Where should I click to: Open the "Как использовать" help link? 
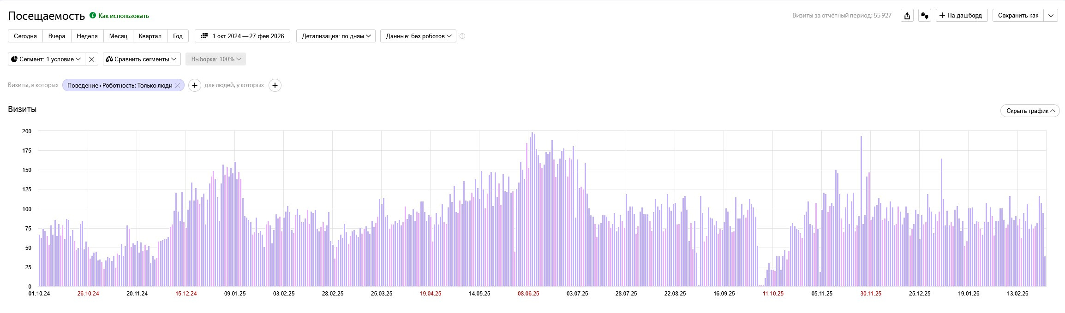(x=124, y=16)
